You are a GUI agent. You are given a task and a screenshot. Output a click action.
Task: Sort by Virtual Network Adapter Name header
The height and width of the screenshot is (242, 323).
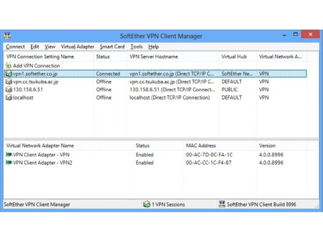tap(68, 146)
